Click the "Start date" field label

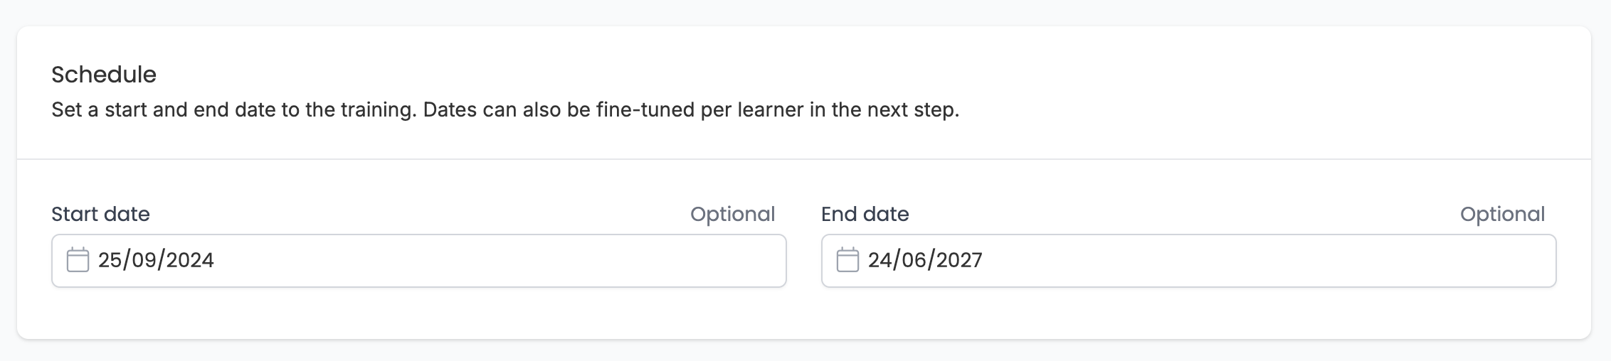click(x=101, y=214)
